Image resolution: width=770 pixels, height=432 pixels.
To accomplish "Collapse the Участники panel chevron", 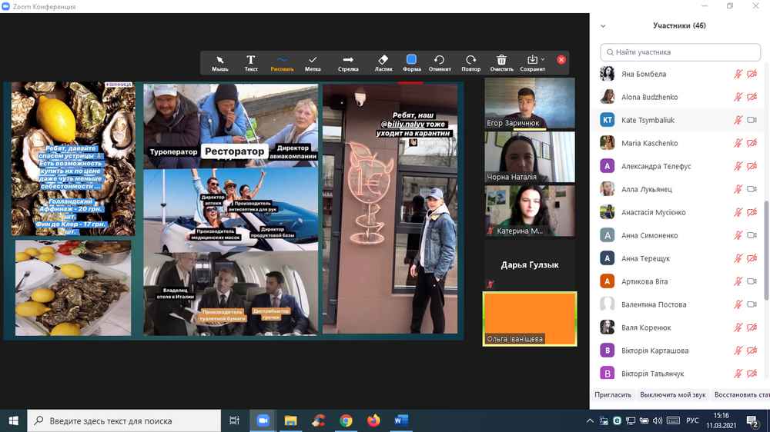I will [x=603, y=25].
